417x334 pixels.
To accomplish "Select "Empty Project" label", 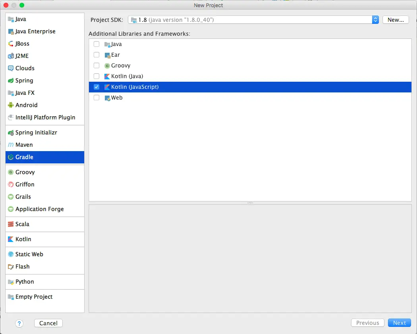I will [x=34, y=297].
